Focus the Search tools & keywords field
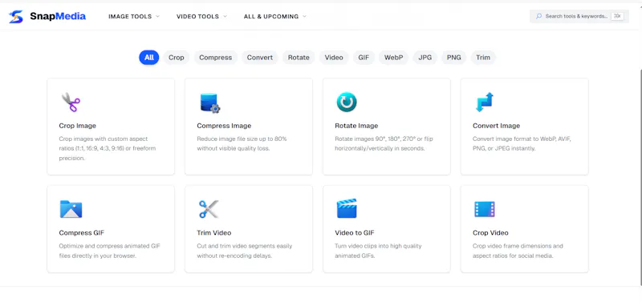This screenshot has width=642, height=302. pyautogui.click(x=579, y=16)
